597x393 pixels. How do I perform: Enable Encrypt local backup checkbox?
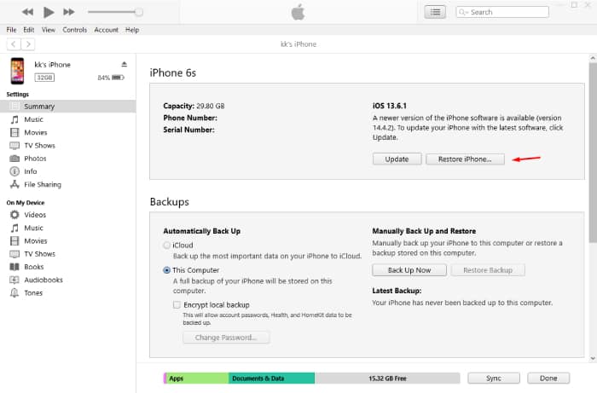pos(177,304)
